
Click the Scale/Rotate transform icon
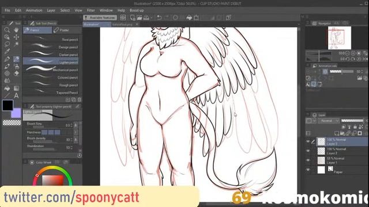point(196,18)
